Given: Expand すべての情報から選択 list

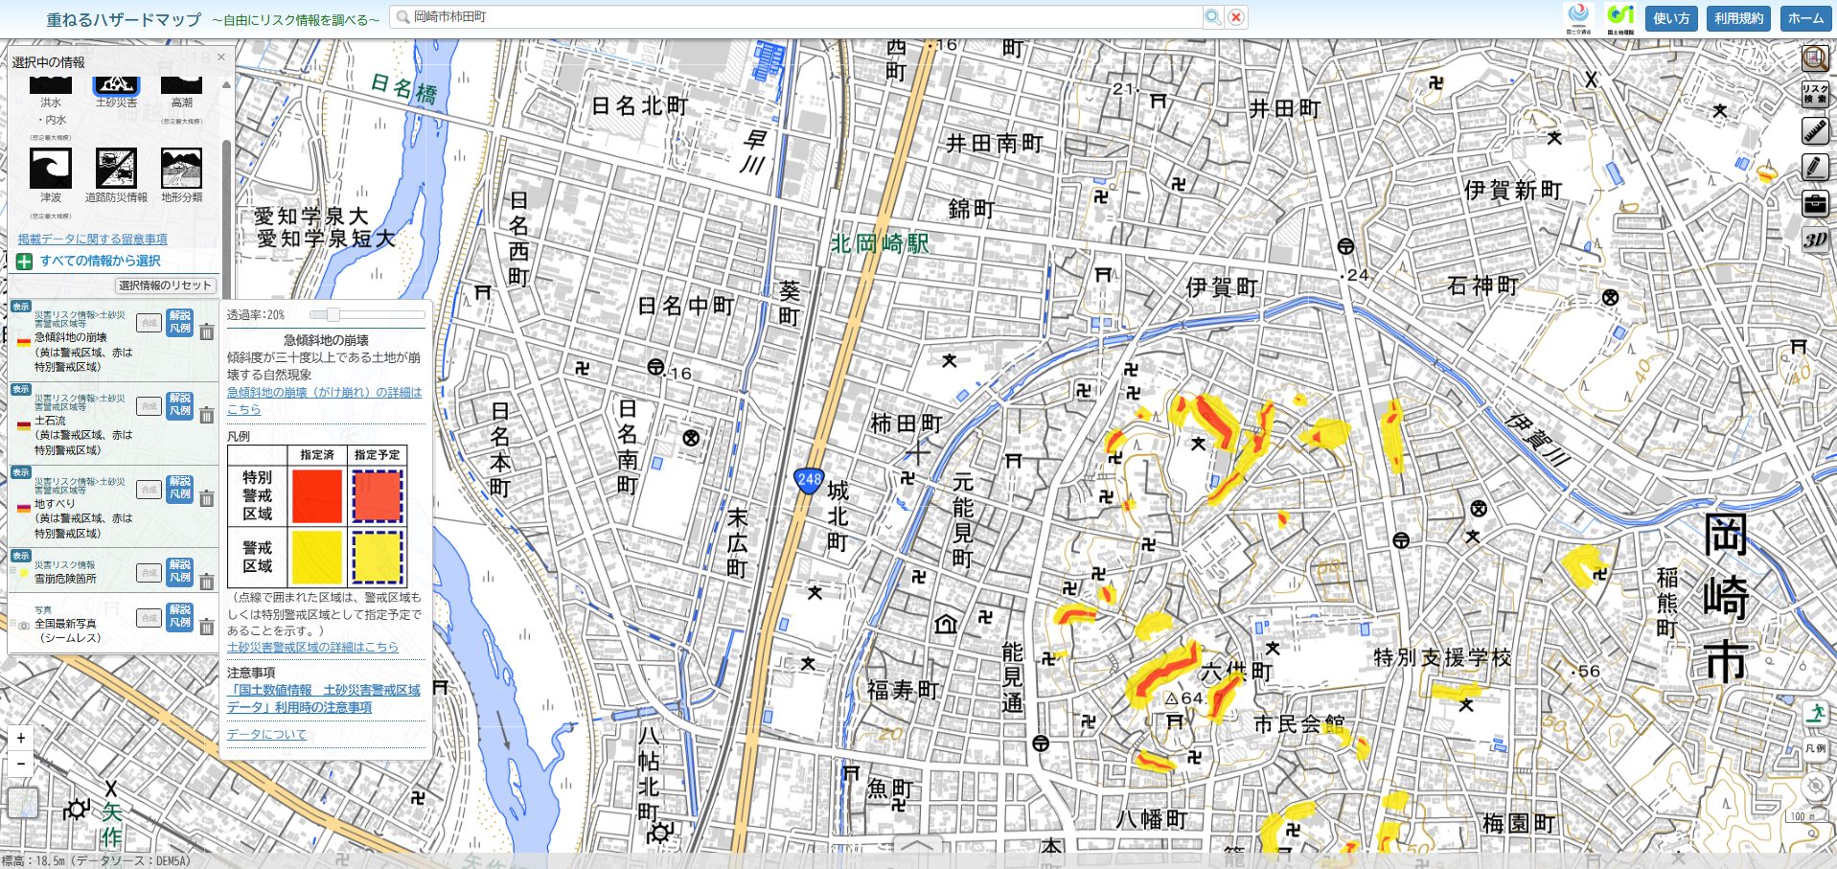Looking at the screenshot, I should pos(89,261).
